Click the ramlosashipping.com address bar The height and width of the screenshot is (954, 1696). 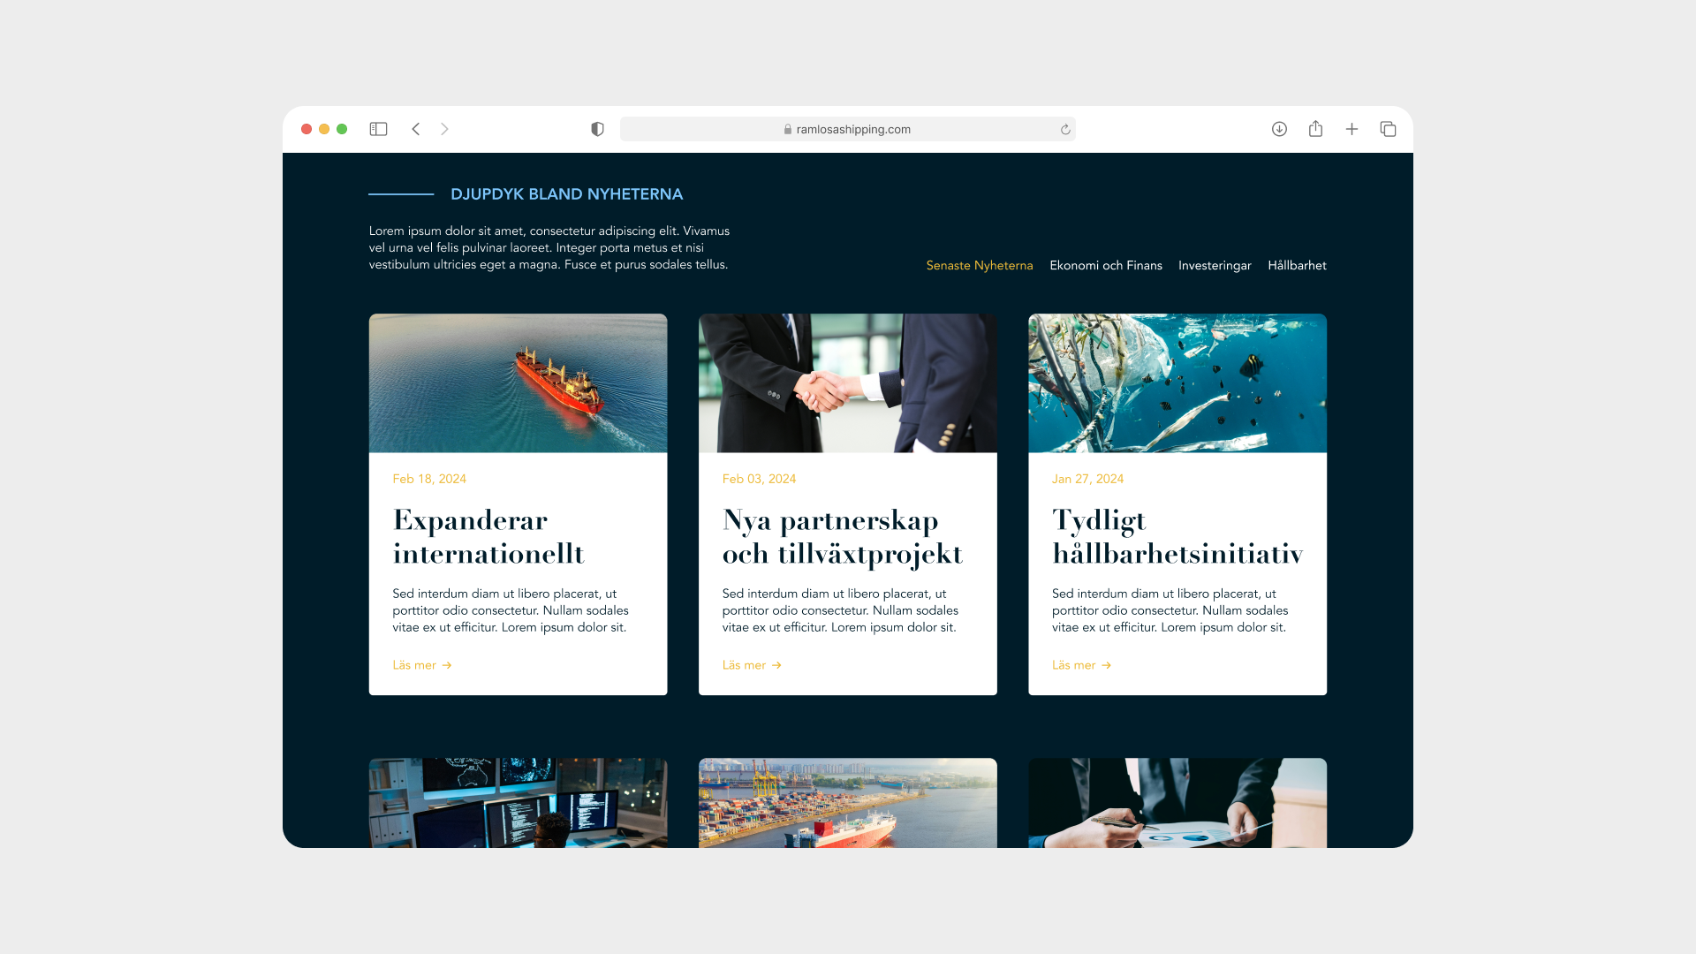847,129
